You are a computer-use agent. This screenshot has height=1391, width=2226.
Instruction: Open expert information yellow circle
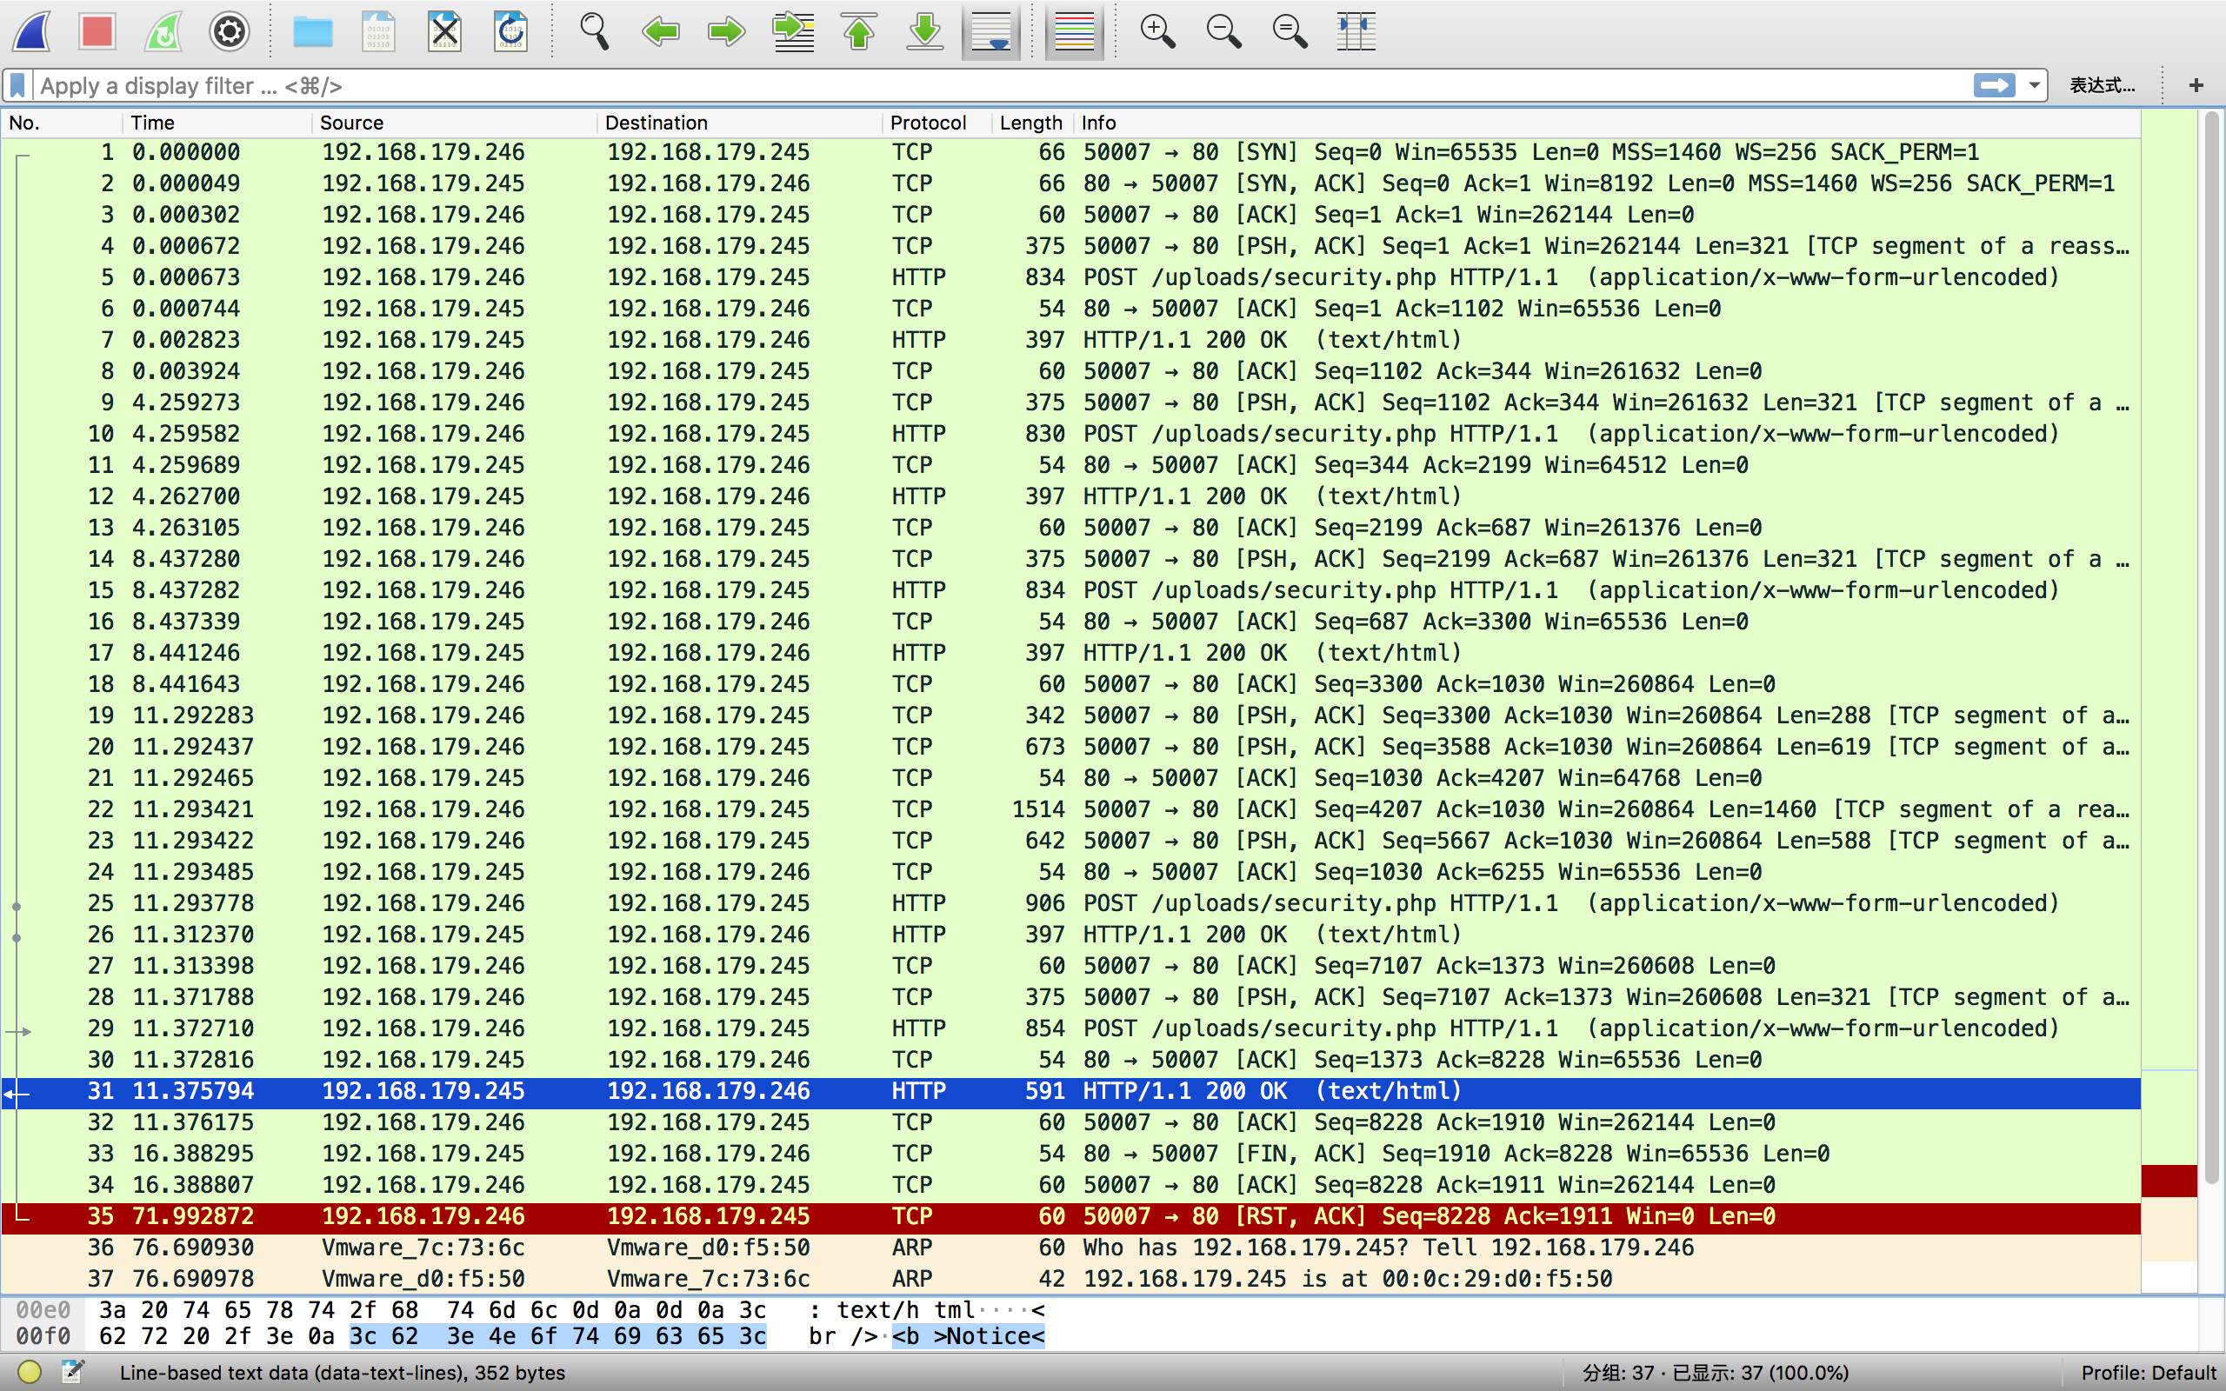30,1372
